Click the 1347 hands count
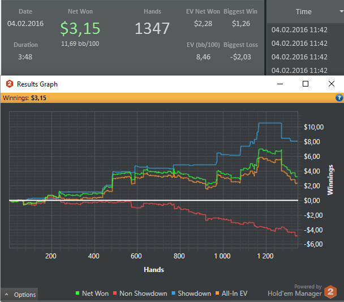 (x=152, y=28)
